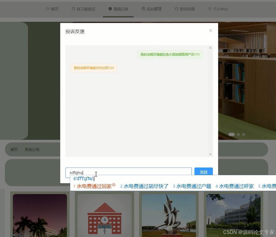This screenshot has height=237, width=276.
Task: Click the chat message input field
Action: tap(128, 172)
